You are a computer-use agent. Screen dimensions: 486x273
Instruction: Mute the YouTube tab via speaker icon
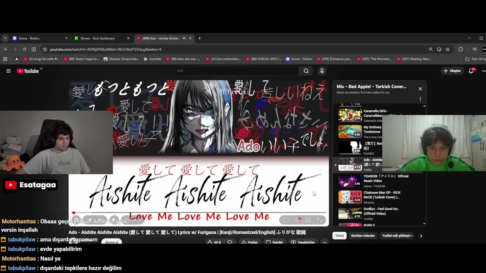coord(184,38)
